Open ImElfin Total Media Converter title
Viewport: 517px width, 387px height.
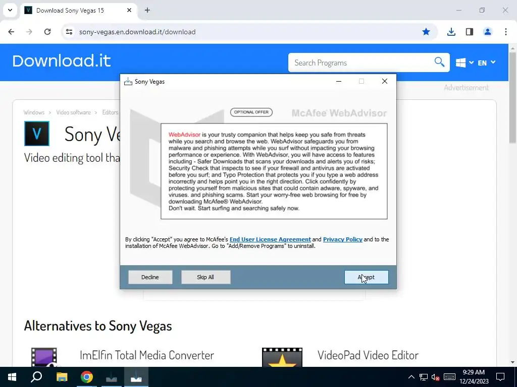pos(147,355)
